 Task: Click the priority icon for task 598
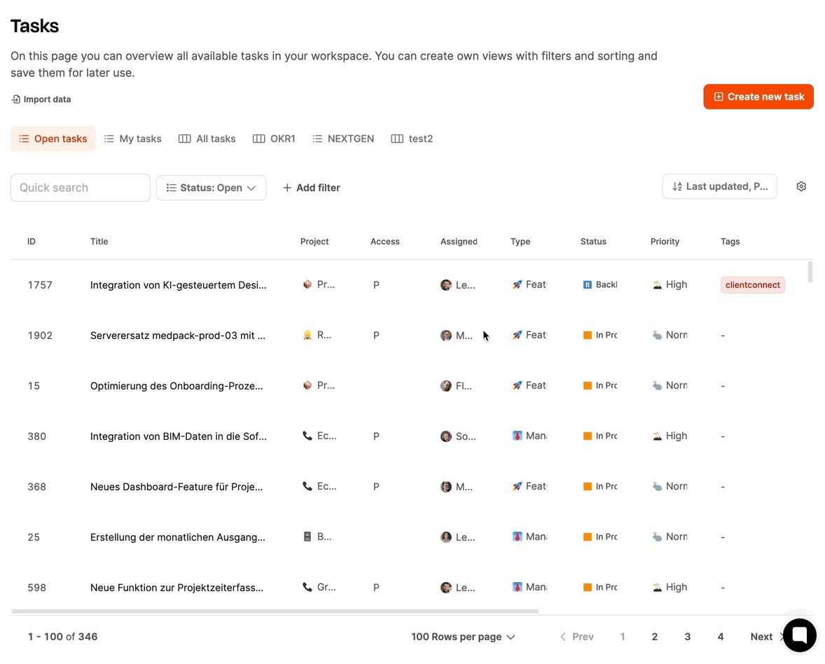pyautogui.click(x=657, y=587)
